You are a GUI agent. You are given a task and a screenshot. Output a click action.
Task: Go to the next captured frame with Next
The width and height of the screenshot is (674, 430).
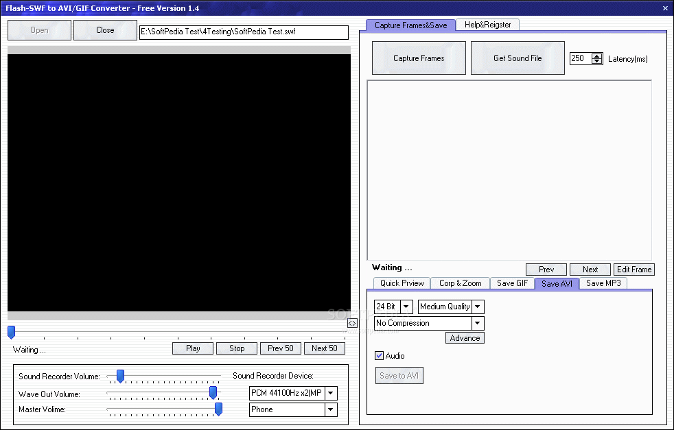pyautogui.click(x=590, y=270)
